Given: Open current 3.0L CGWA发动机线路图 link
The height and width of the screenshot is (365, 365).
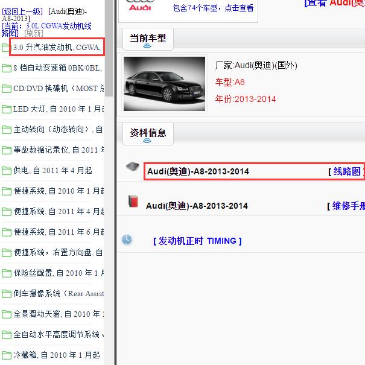Looking at the screenshot, I should (x=46, y=30).
